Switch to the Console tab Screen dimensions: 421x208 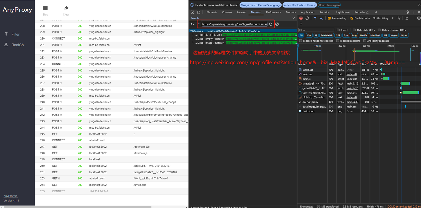(x=227, y=12)
